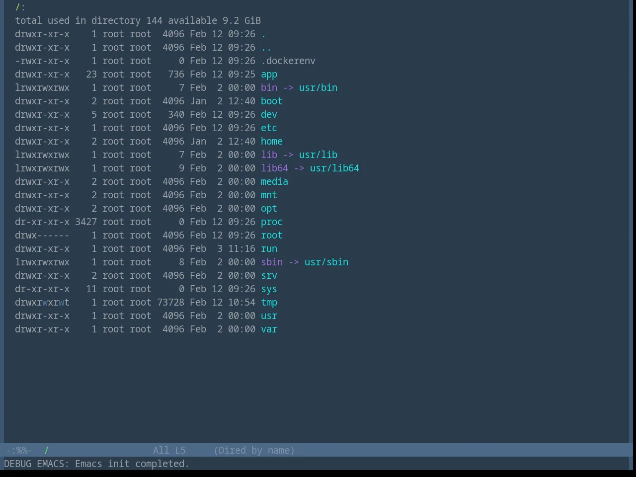
Task: Open the proc directory
Action: pyautogui.click(x=272, y=222)
